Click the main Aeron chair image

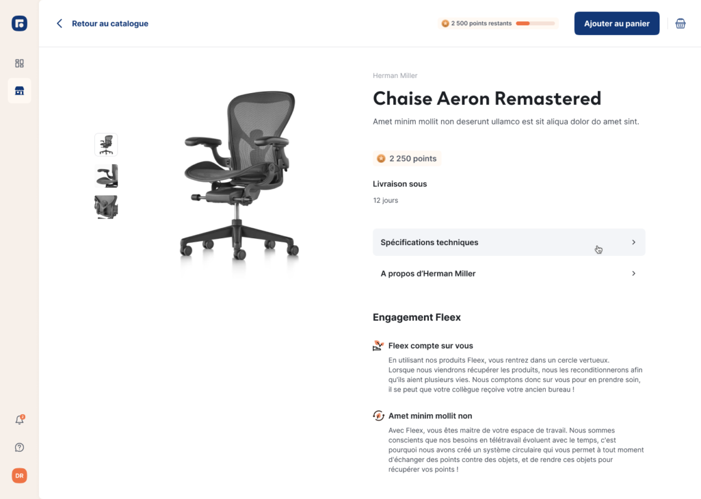tap(239, 175)
